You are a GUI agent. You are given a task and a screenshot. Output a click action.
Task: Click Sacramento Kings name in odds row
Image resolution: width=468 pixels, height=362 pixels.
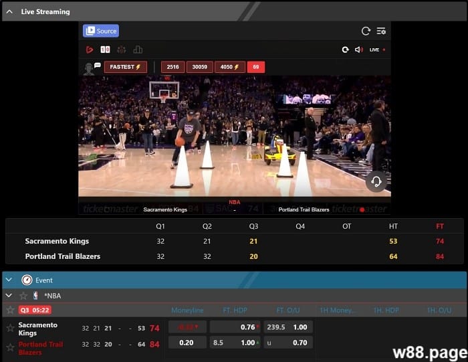coord(37,329)
